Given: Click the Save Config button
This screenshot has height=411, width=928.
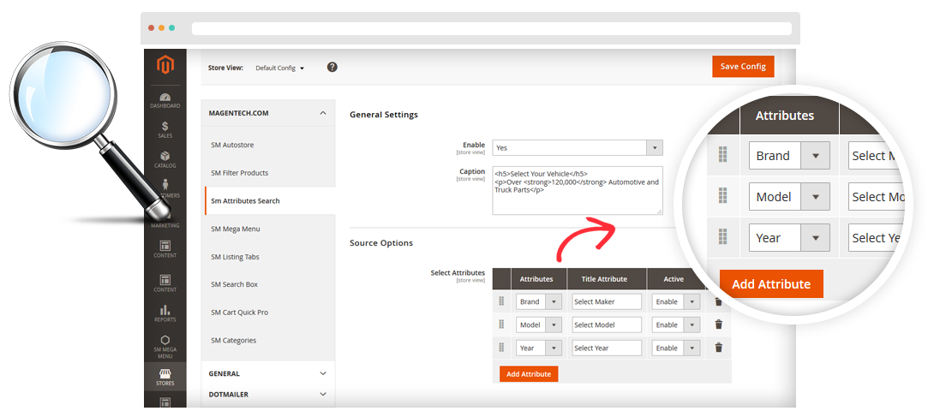Looking at the screenshot, I should point(743,66).
